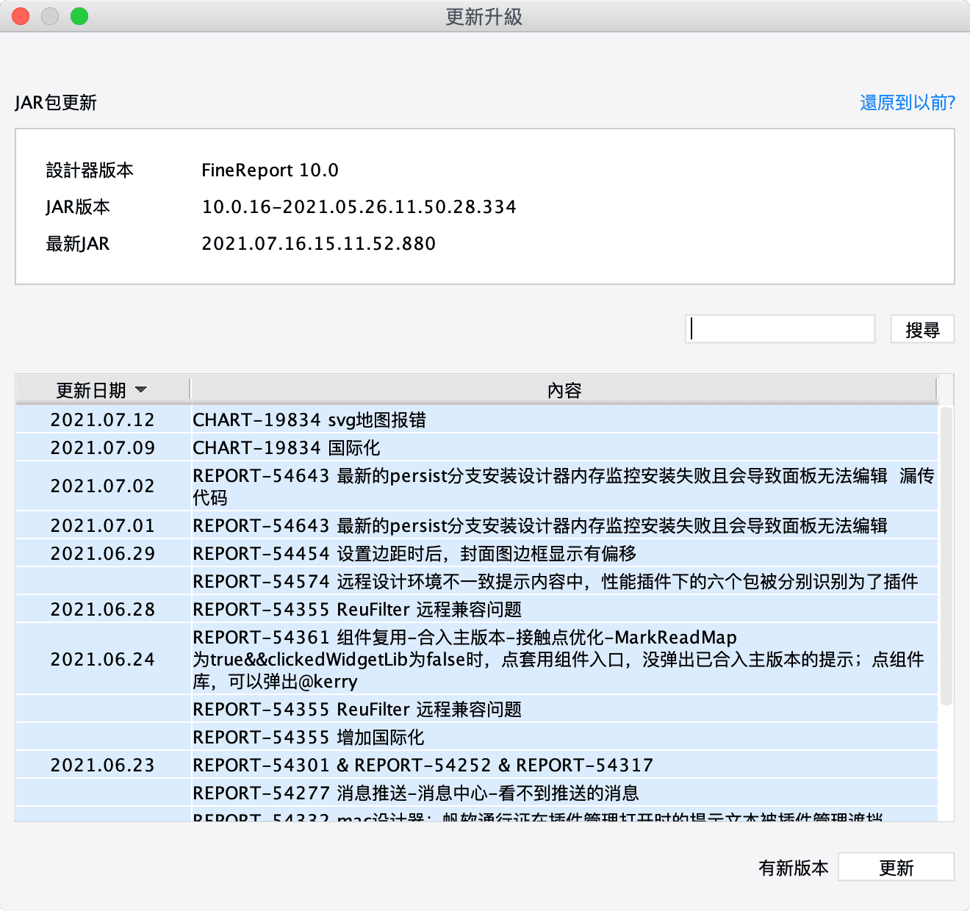Sort by the 更新日期 column header
The width and height of the screenshot is (970, 911).
[102, 390]
